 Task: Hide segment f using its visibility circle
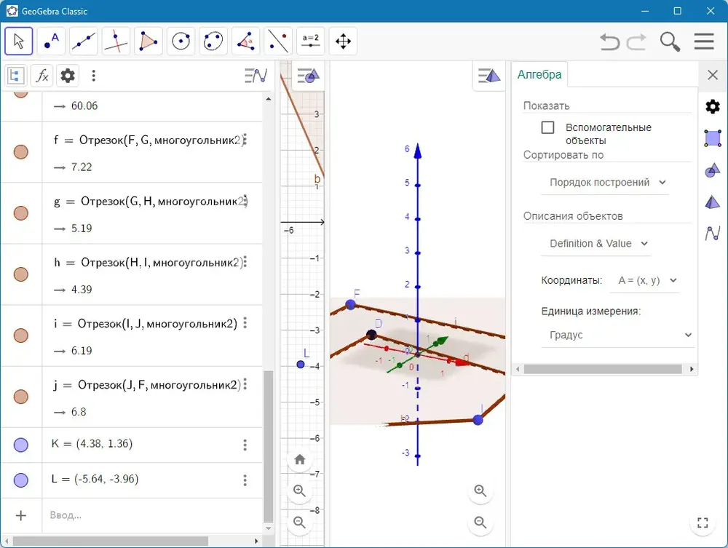(21, 152)
